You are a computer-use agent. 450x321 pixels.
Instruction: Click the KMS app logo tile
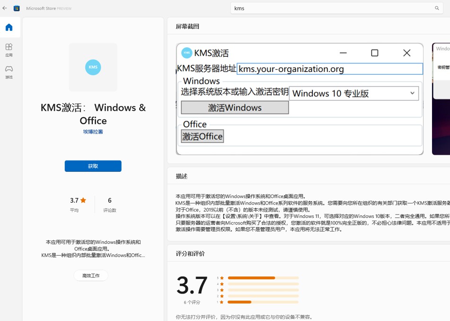(93, 67)
